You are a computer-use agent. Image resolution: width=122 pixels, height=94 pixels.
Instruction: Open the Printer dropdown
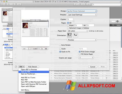(82, 11)
